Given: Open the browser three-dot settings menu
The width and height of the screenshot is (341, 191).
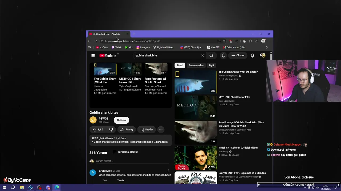Looking at the screenshot, I should pyautogui.click(x=270, y=41).
